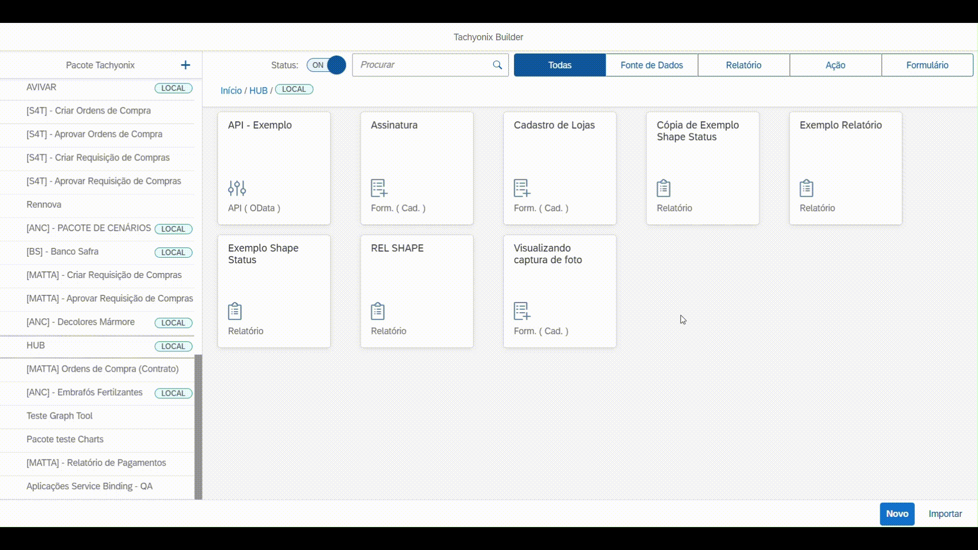This screenshot has height=550, width=978.
Task: Click the API - Exemplo sliders icon
Action: coord(237,188)
